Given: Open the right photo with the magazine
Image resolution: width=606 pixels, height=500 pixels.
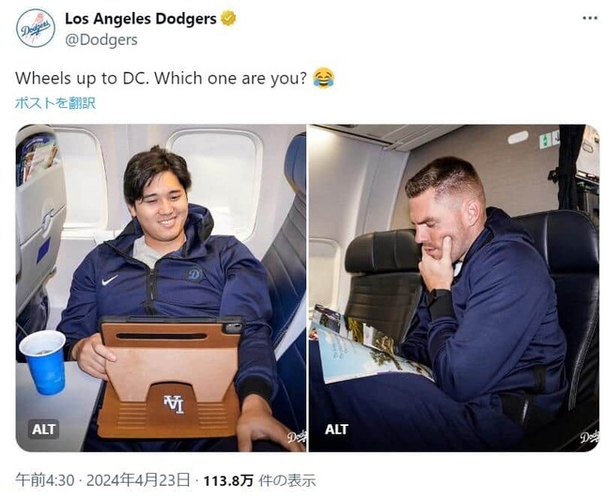Looking at the screenshot, I should pyautogui.click(x=454, y=288).
